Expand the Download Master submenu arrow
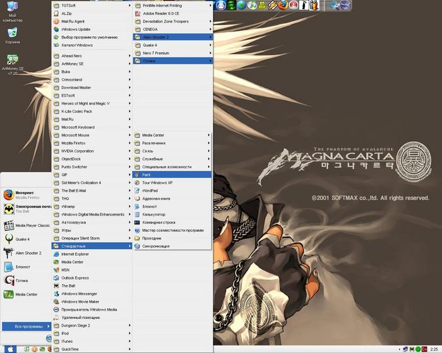This screenshot has height=353, width=442. tap(129, 88)
